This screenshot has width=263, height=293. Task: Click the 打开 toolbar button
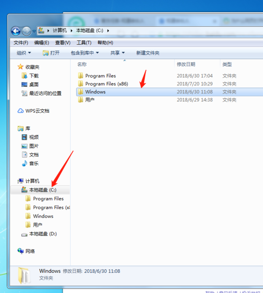pyautogui.click(x=51, y=53)
